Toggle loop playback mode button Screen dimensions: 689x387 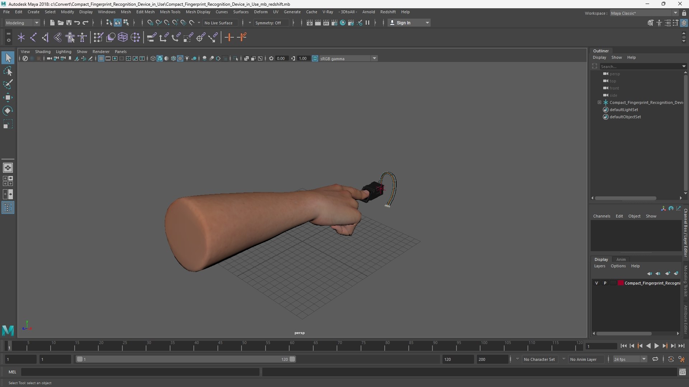point(655,359)
